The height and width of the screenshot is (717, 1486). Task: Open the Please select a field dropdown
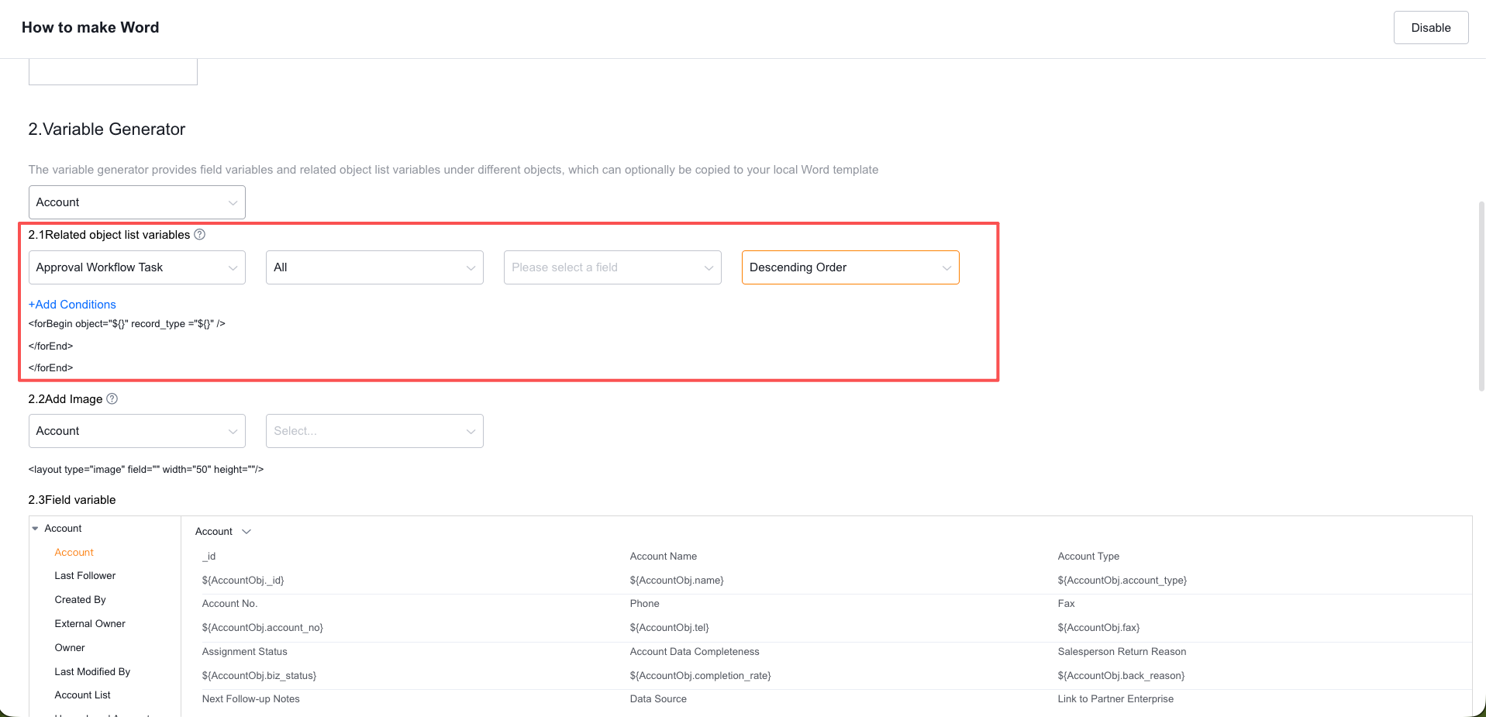coord(612,267)
